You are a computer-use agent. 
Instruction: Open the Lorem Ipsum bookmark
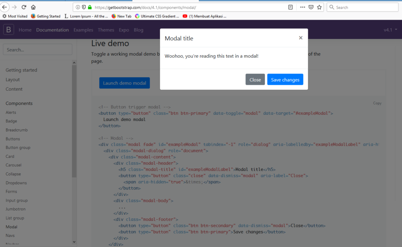pos(86,16)
